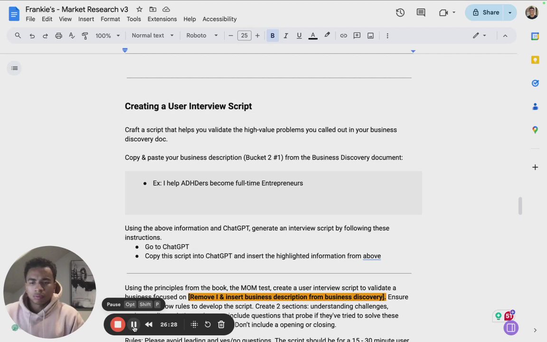The width and height of the screenshot is (547, 342).
Task: Open the Roboto font dropdown
Action: coord(202,36)
